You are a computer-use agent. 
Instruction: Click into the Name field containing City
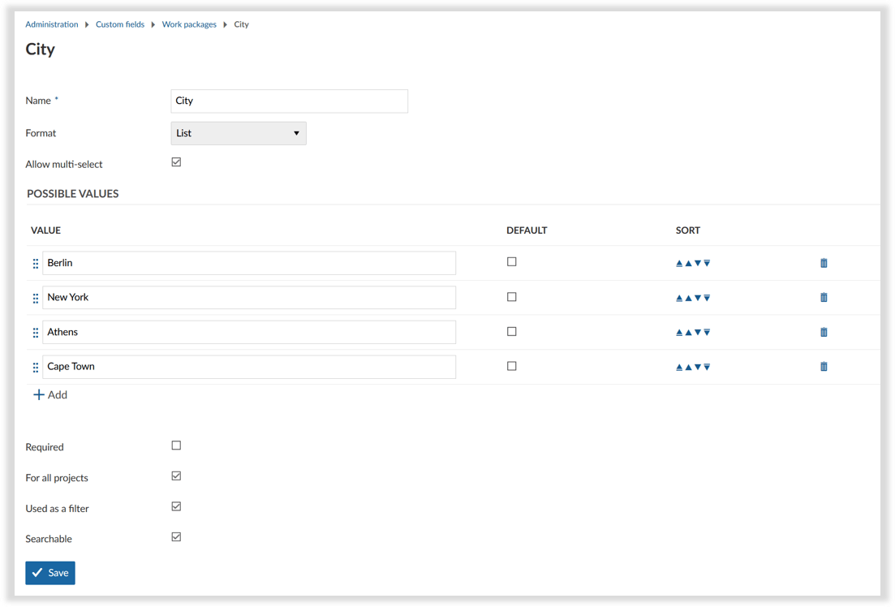click(x=289, y=101)
